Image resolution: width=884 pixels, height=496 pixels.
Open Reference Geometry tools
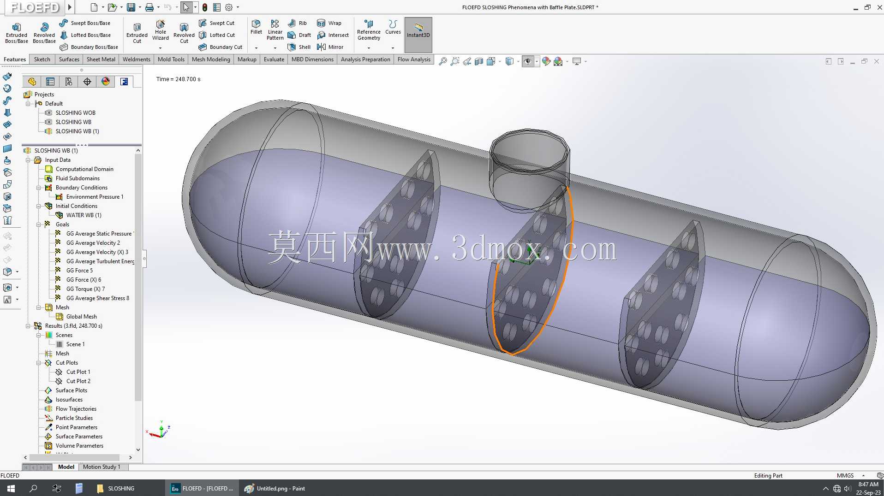point(369,30)
